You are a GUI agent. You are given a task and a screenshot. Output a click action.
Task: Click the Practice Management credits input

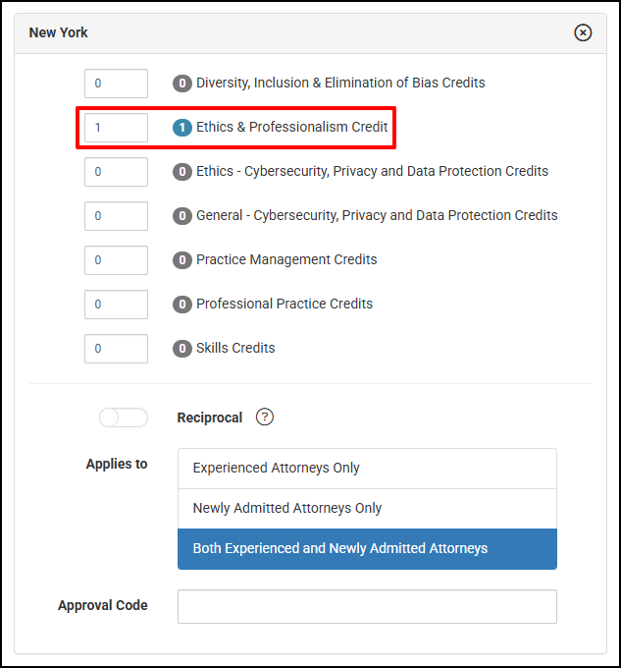(x=116, y=260)
